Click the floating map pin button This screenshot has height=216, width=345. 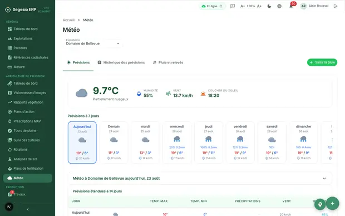[320, 204]
